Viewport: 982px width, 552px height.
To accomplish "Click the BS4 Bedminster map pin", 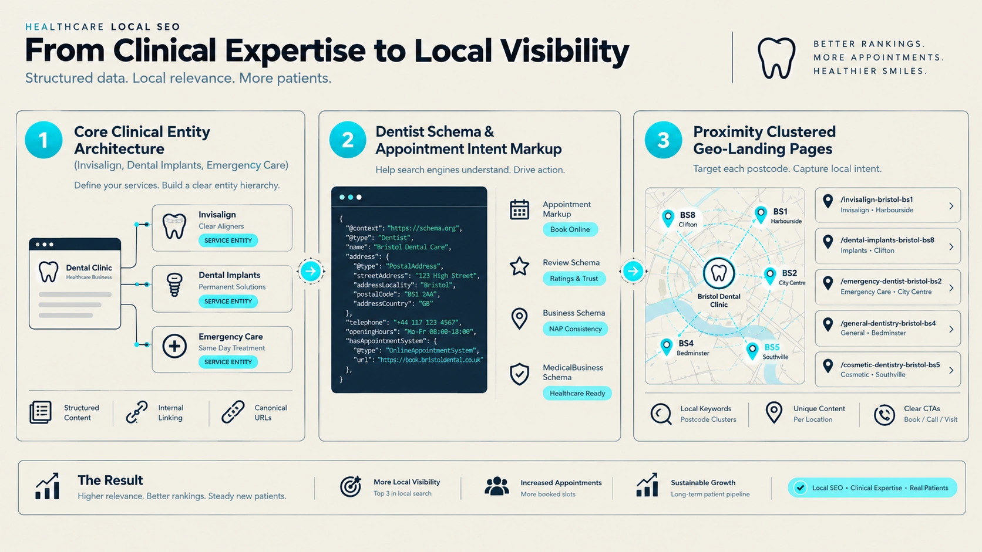I will click(x=666, y=347).
